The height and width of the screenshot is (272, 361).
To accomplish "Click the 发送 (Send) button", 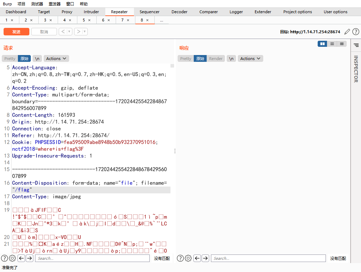I will pos(16,32).
